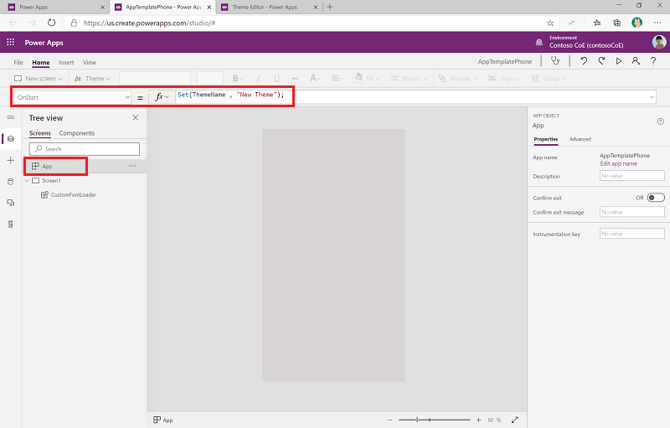
Task: Click the App breadcrumb in status bar
Action: coord(163,420)
